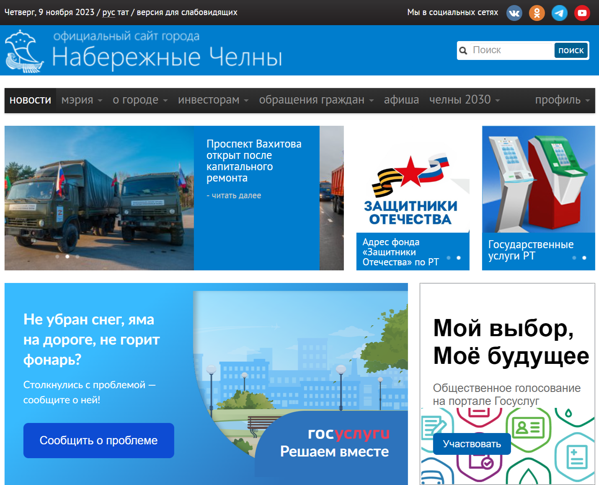Open версия для слабовидящих link
Viewport: 599px width, 485px height.
pyautogui.click(x=187, y=12)
